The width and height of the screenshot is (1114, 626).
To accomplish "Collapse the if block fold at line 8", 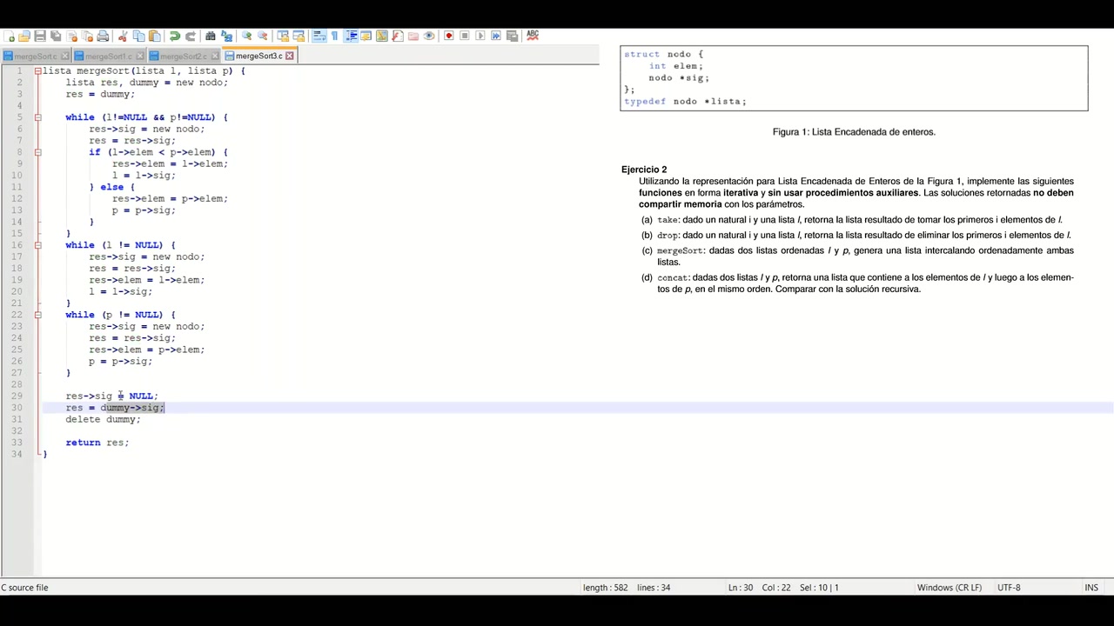I will pyautogui.click(x=37, y=152).
